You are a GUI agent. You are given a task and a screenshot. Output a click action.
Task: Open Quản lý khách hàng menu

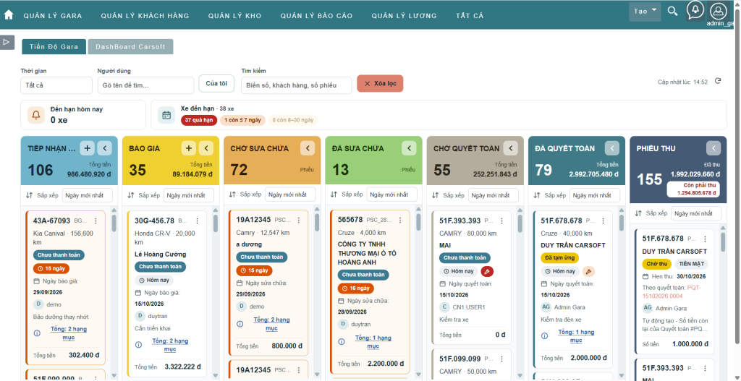pyautogui.click(x=145, y=16)
